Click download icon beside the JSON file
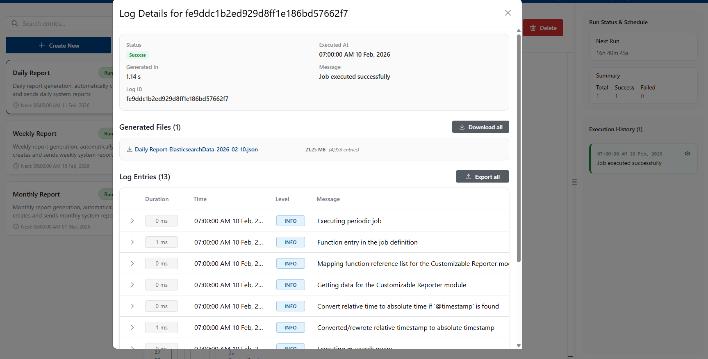Image resolution: width=708 pixels, height=359 pixels. click(x=130, y=150)
